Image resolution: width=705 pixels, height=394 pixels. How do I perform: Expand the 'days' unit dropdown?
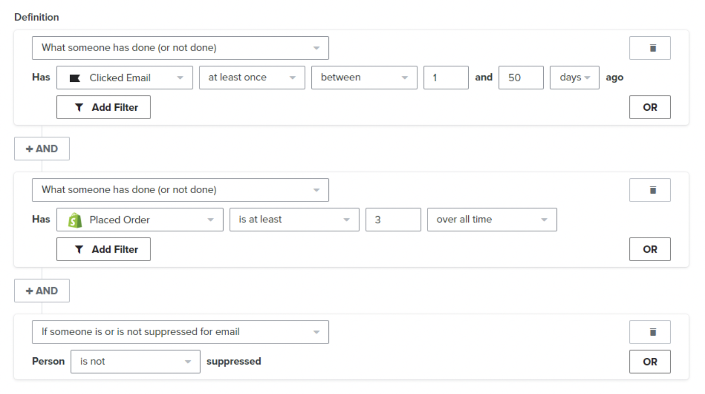575,77
